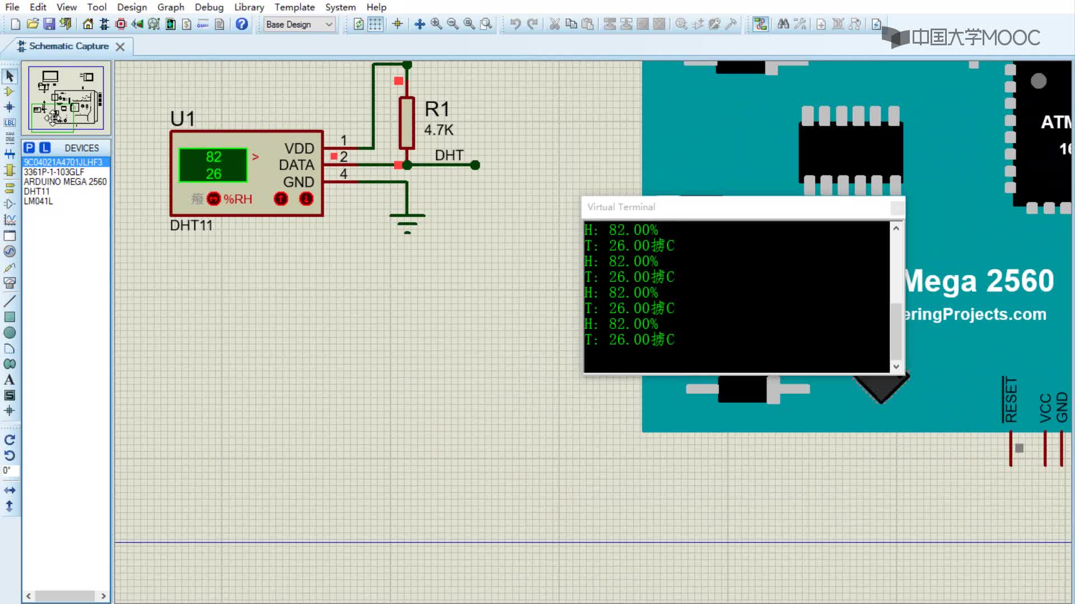Click the Cut scissors icon
The width and height of the screenshot is (1075, 604).
pos(555,24)
